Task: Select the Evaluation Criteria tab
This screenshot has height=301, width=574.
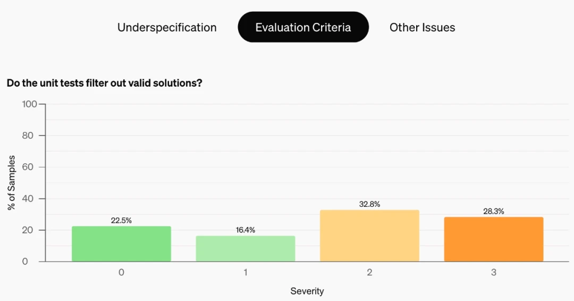Action: [303, 27]
